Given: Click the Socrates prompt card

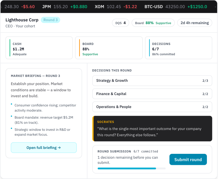Looking at the screenshot, I should pyautogui.click(x=152, y=129).
